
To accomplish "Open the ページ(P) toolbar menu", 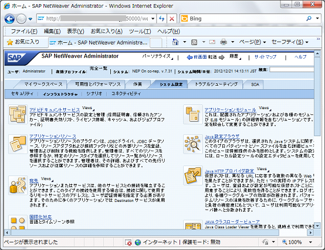I will click(x=252, y=42).
